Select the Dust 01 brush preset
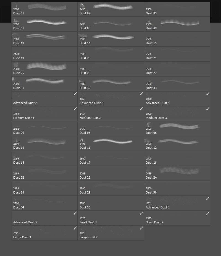This screenshot has width=221, height=256. pos(44,9)
